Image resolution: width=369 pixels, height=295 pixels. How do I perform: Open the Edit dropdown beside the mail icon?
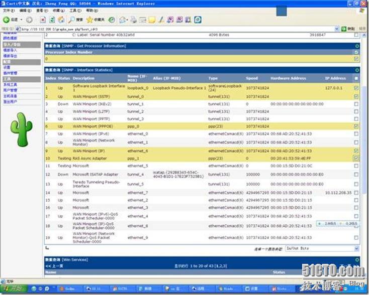click(127, 20)
